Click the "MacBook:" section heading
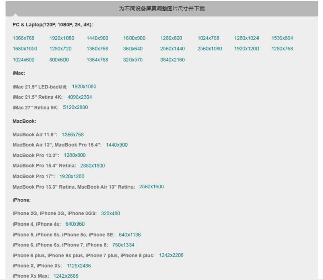Screen dimensions: 323x280 [24, 121]
